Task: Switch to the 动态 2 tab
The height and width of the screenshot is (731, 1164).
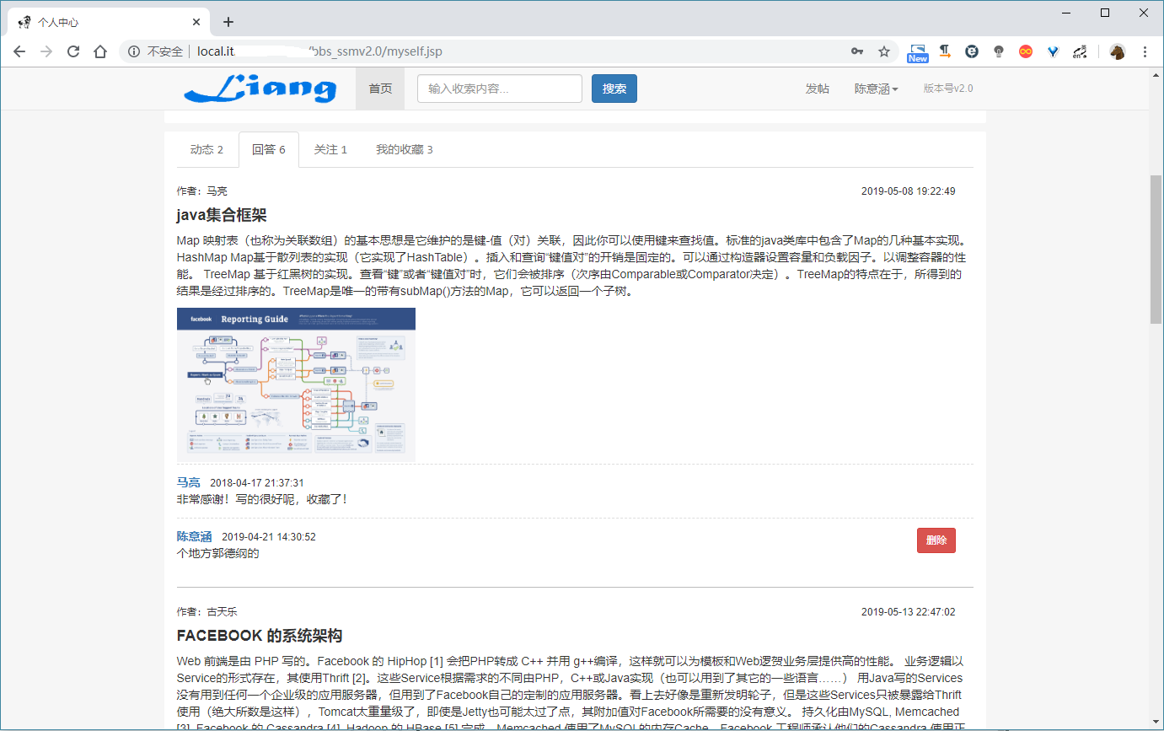Action: click(x=207, y=149)
